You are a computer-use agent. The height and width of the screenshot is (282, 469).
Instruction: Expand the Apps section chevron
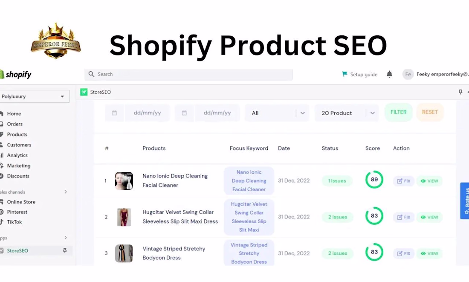coord(66,238)
